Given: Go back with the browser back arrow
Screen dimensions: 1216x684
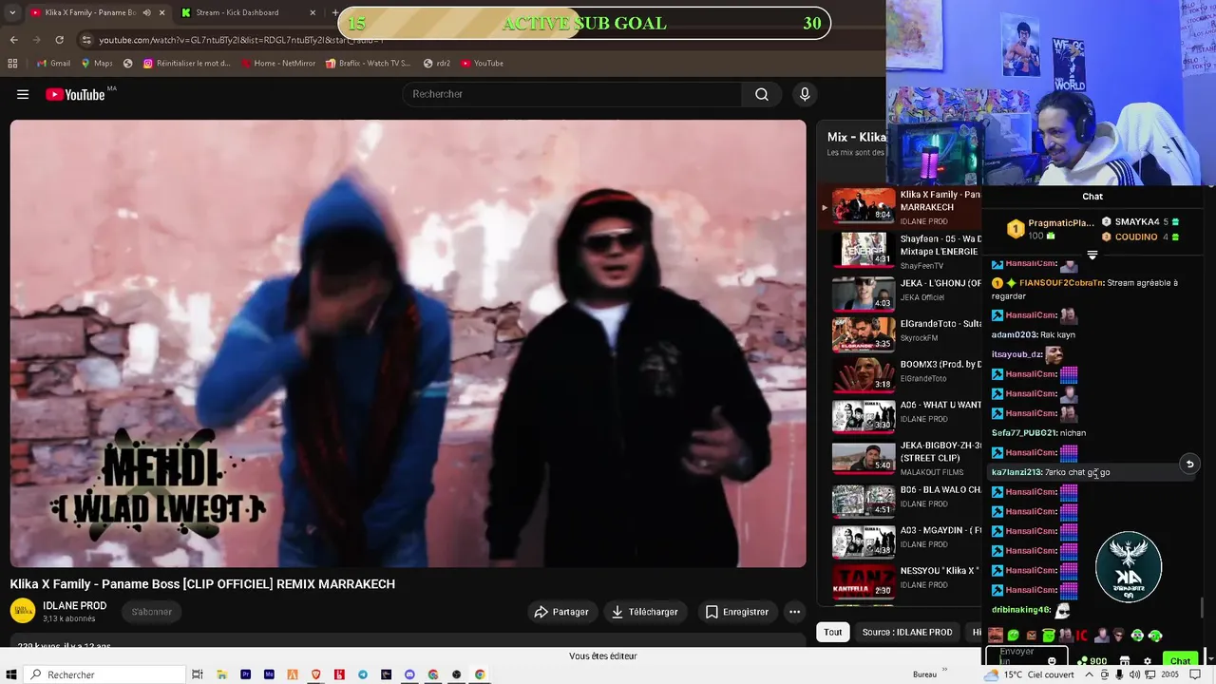Looking at the screenshot, I should coord(14,40).
